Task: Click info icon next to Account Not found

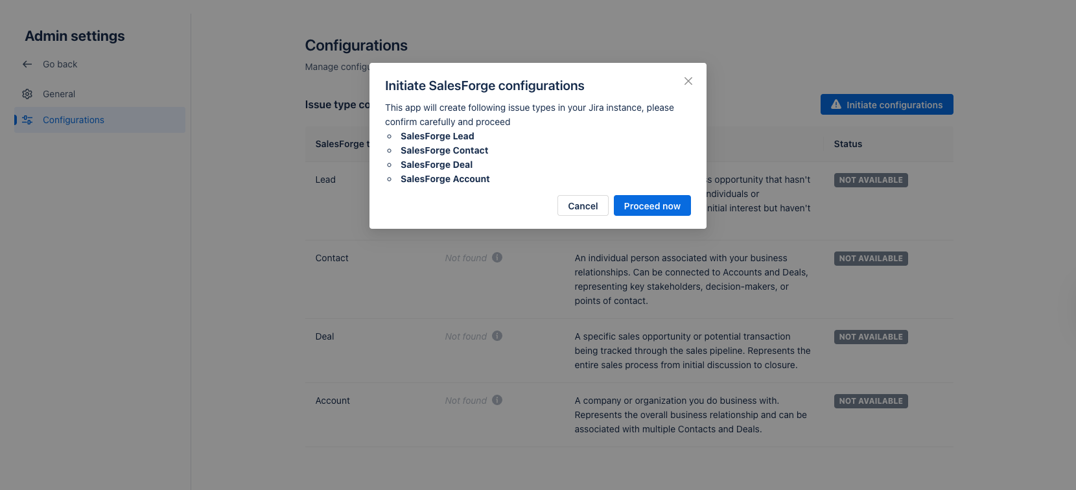Action: 497,400
